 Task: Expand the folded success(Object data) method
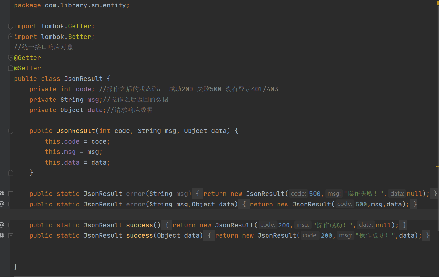click(x=11, y=235)
